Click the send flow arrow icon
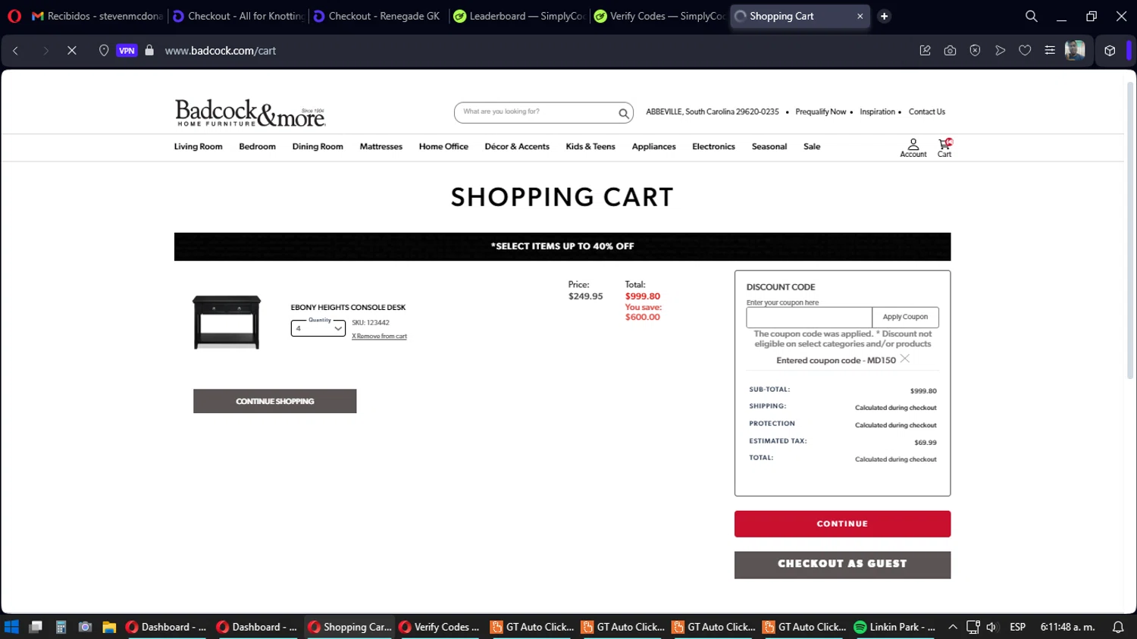 (1000, 51)
